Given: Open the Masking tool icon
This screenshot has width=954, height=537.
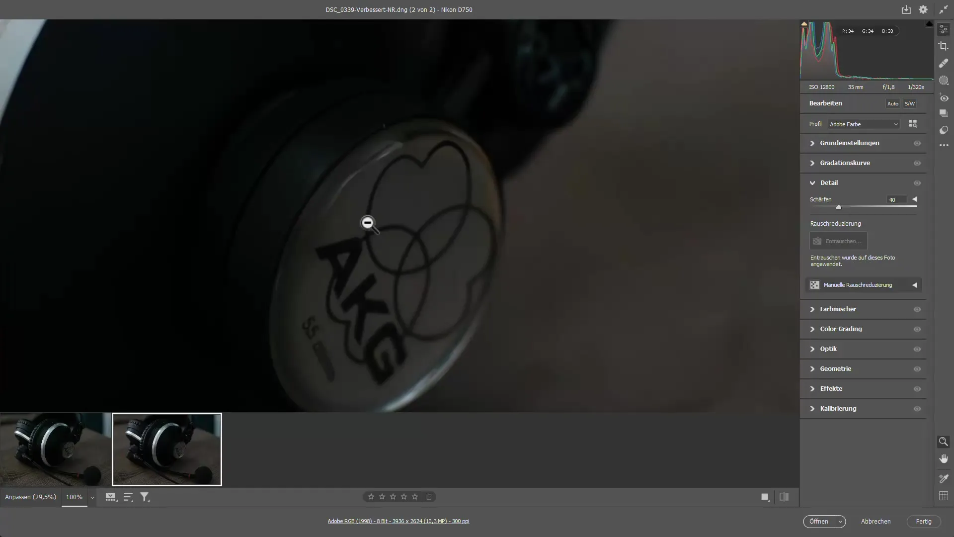Looking at the screenshot, I should pyautogui.click(x=944, y=80).
